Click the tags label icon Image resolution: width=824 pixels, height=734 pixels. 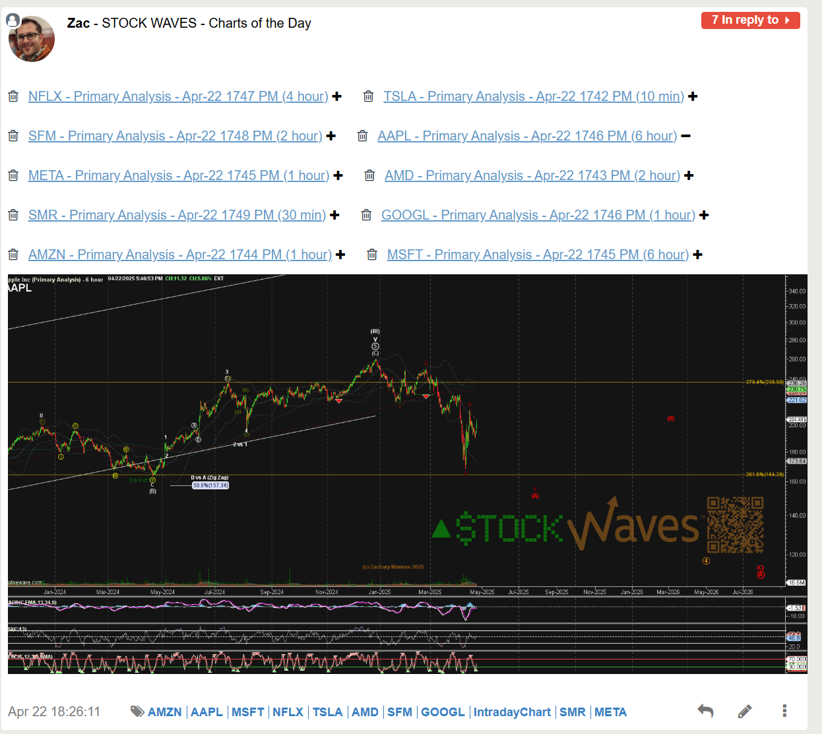137,712
